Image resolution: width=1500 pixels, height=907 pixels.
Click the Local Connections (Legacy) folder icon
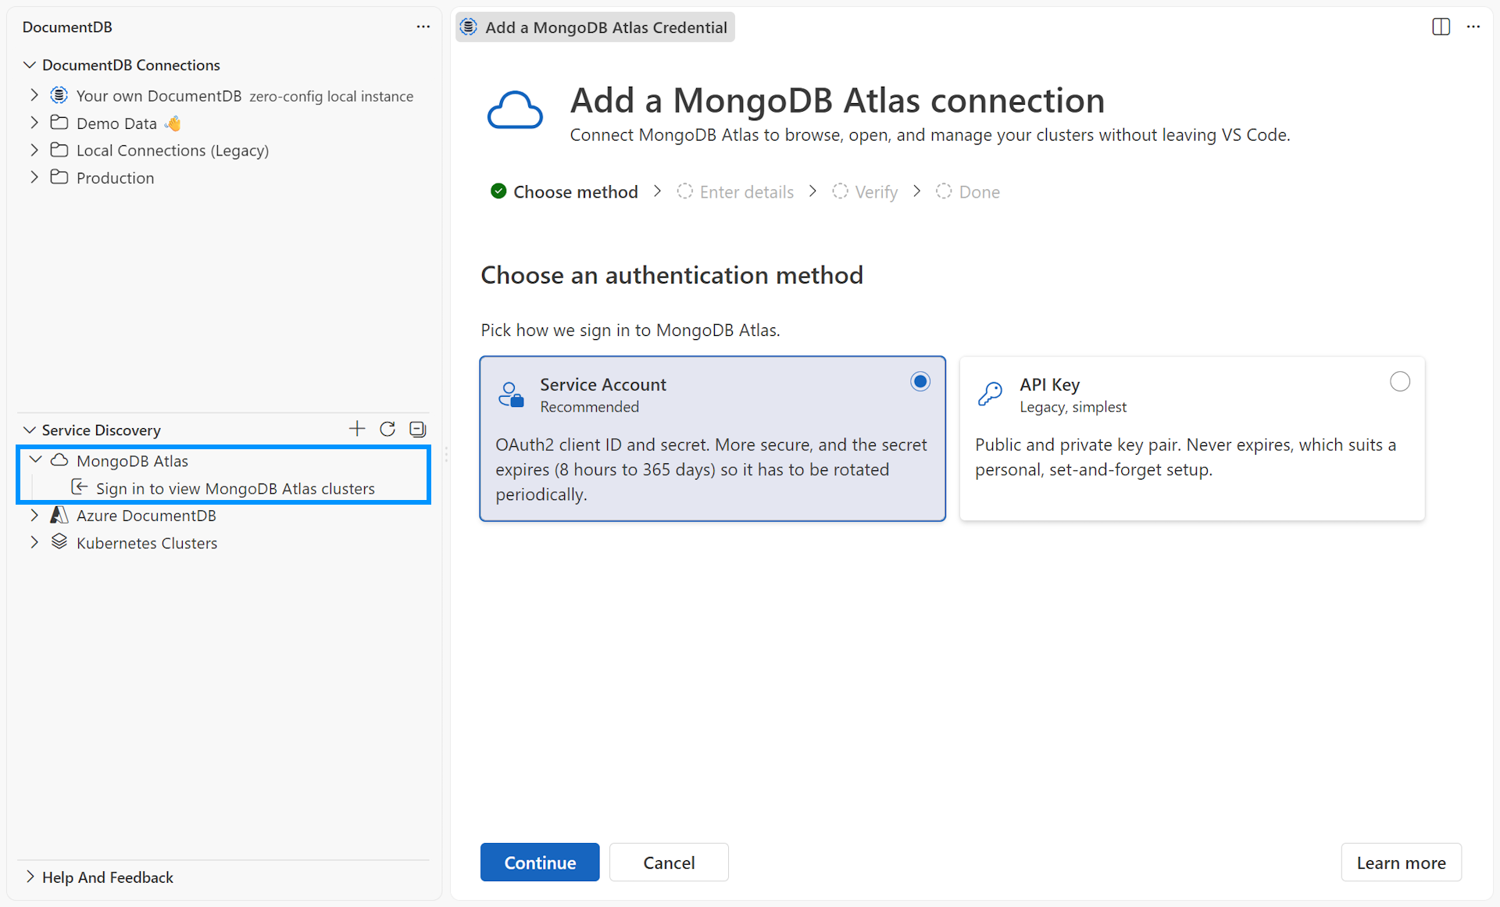[x=59, y=150]
